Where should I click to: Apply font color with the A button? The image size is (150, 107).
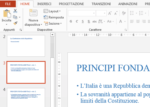point(121,21)
